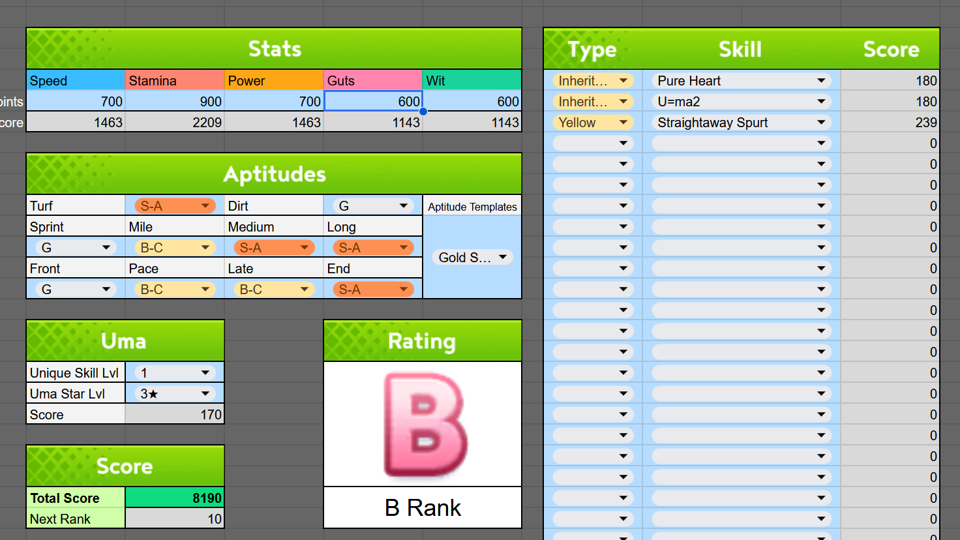This screenshot has width=960, height=540.
Task: Open the Aptitude Templates 'Gold S…' dropdown
Action: click(472, 258)
